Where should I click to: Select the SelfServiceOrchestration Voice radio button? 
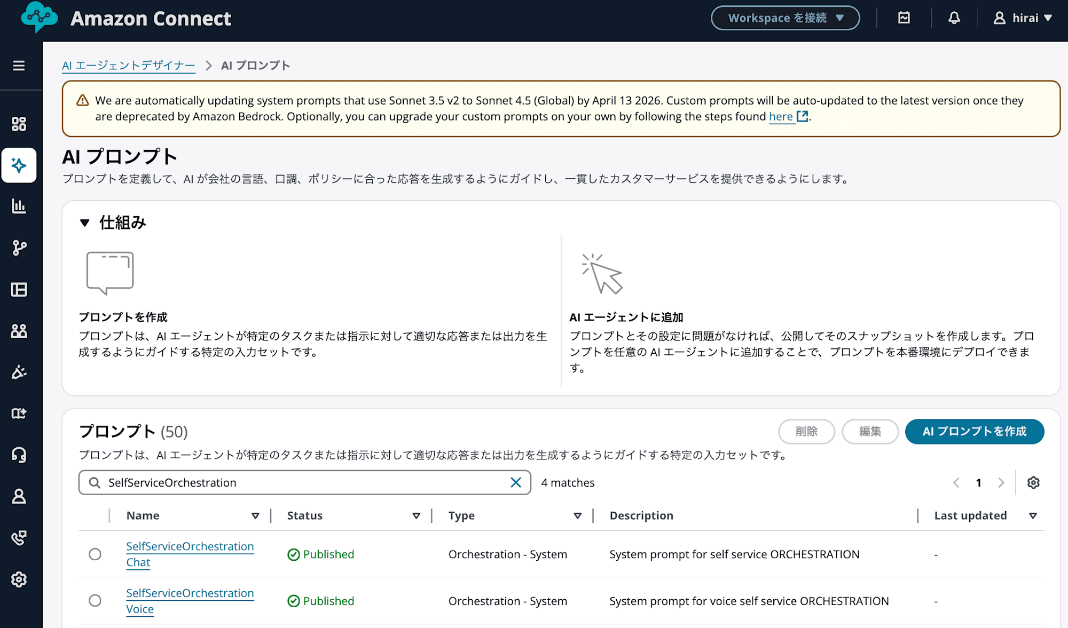coord(95,601)
